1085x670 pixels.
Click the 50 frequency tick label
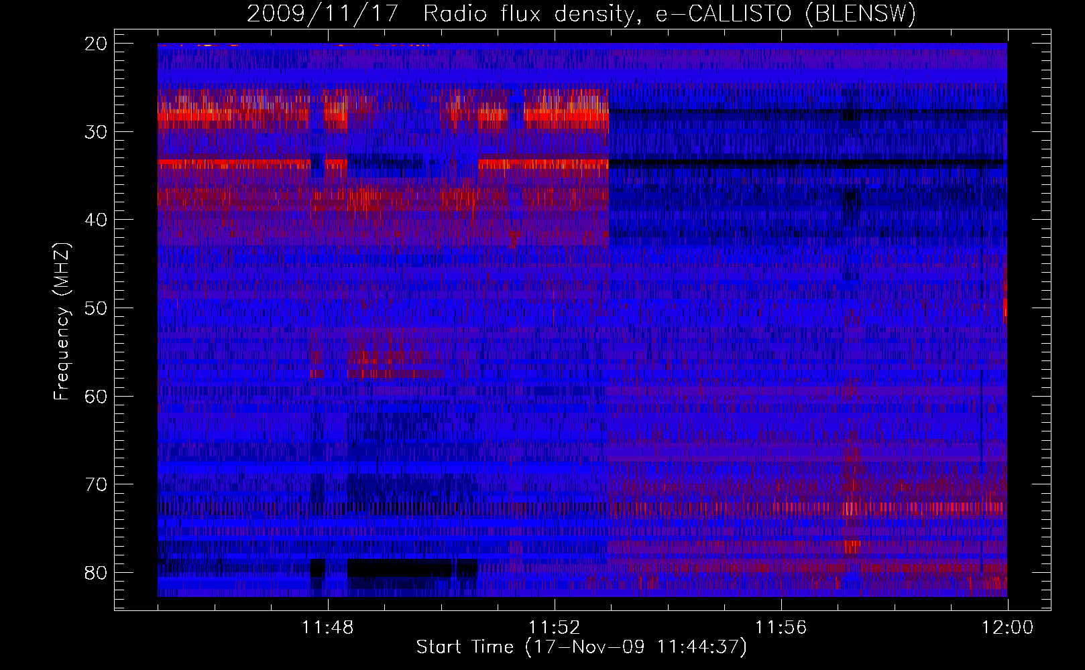(x=97, y=308)
